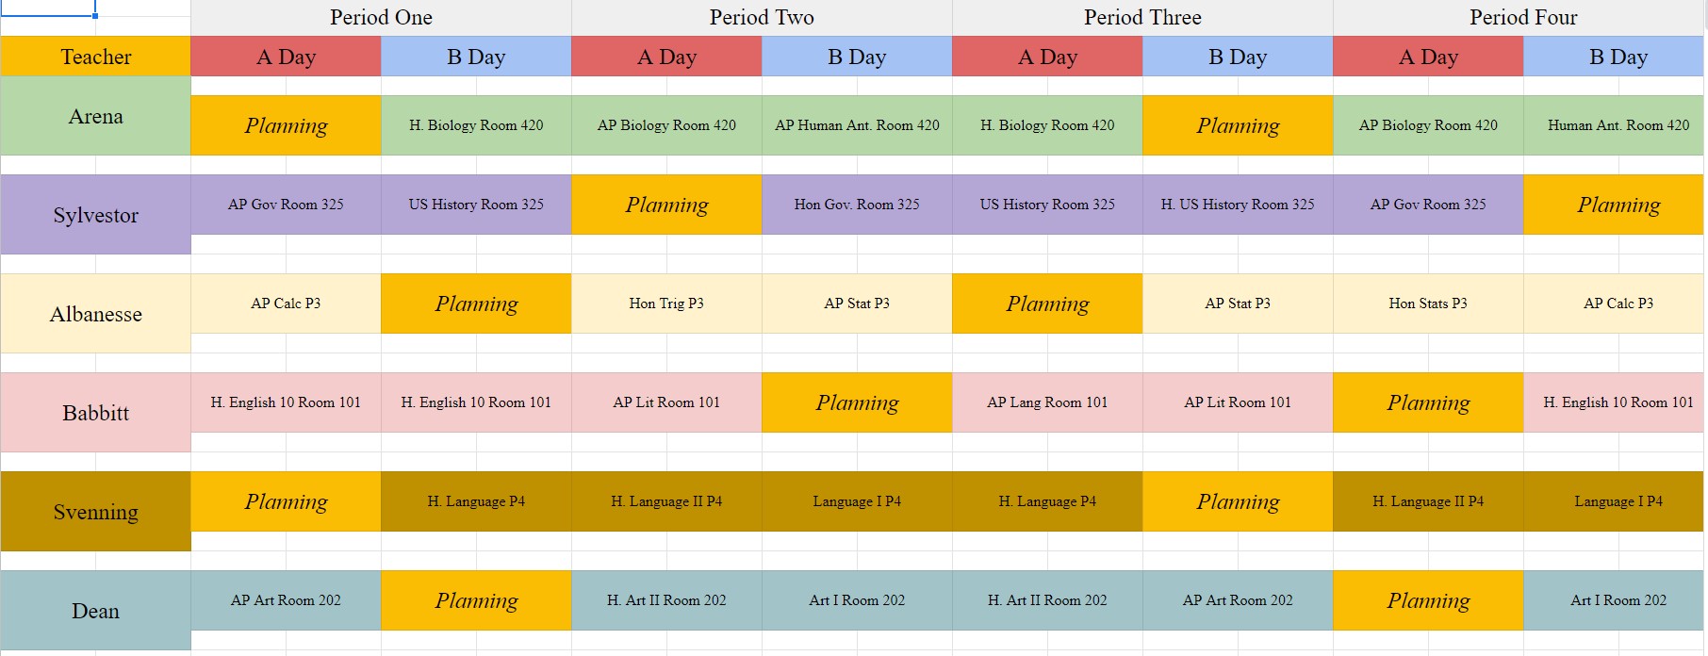1708x656 pixels.
Task: Select Albanesse's Hon Stats P3 cell
Action: pyautogui.click(x=1428, y=303)
